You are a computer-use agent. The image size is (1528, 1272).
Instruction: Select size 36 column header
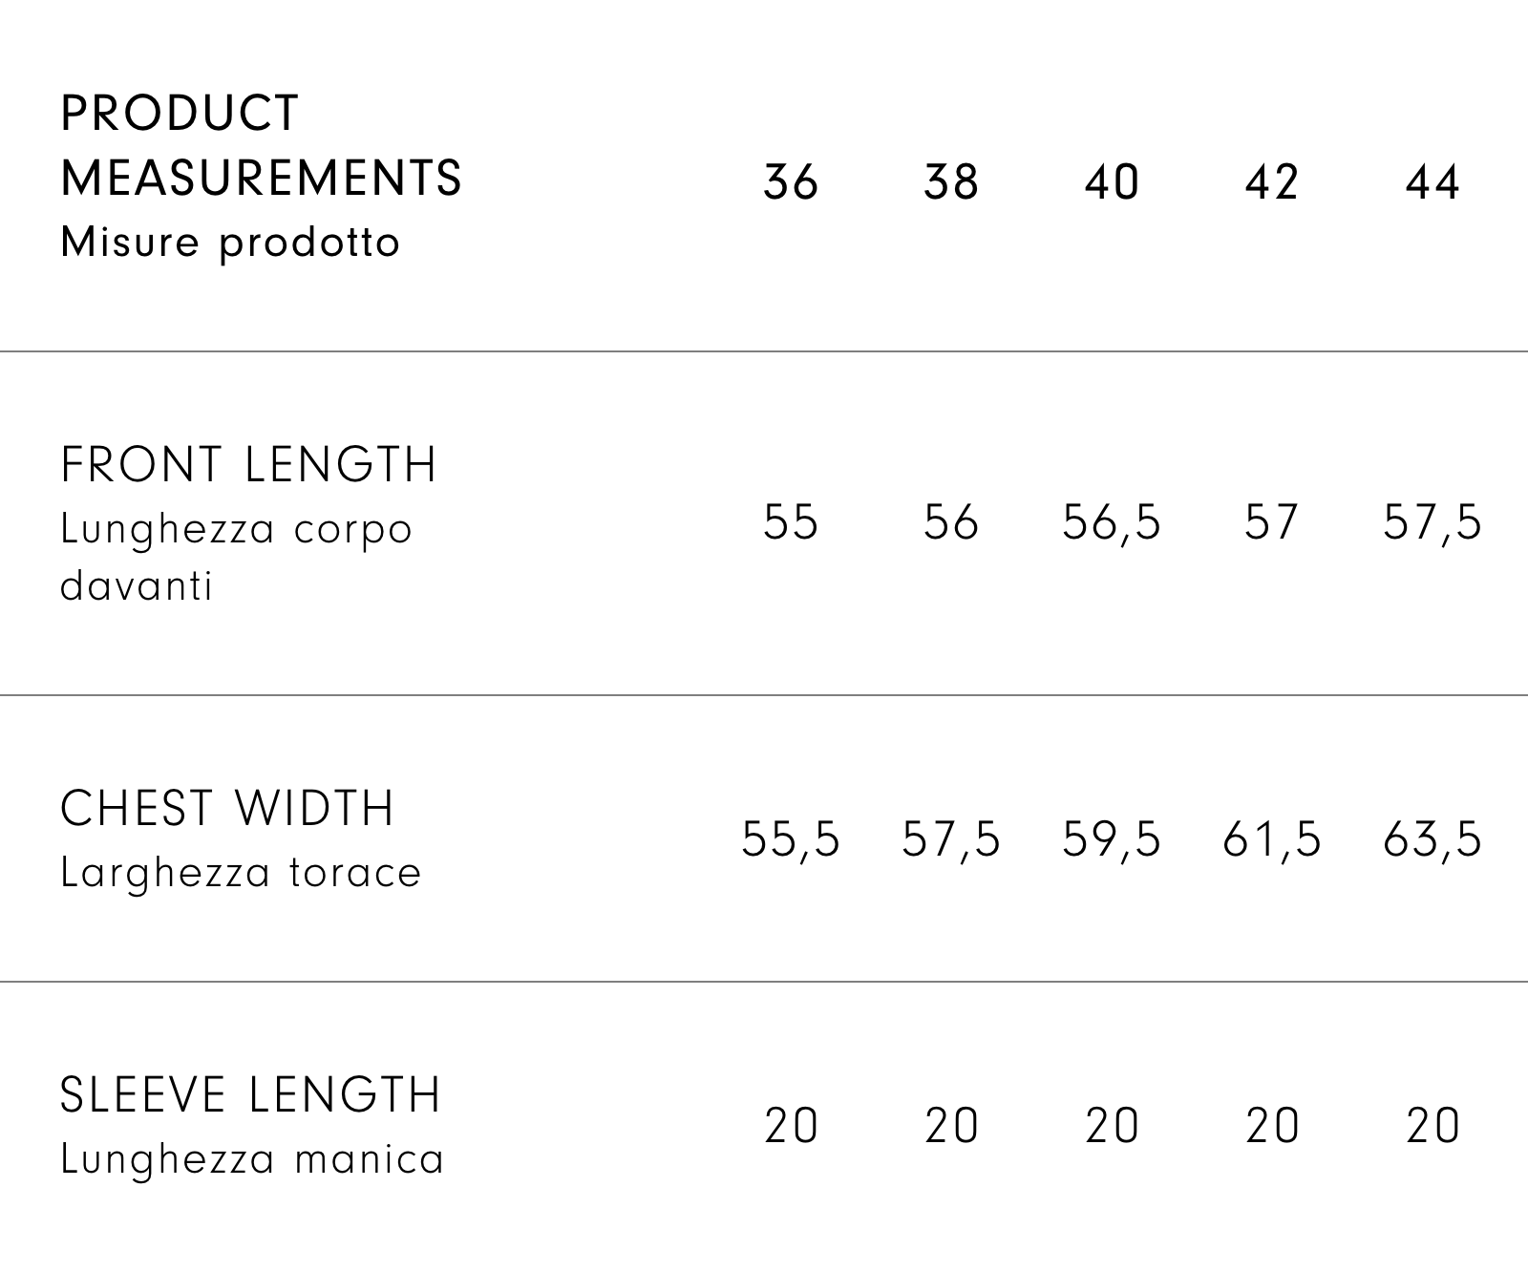(x=791, y=181)
